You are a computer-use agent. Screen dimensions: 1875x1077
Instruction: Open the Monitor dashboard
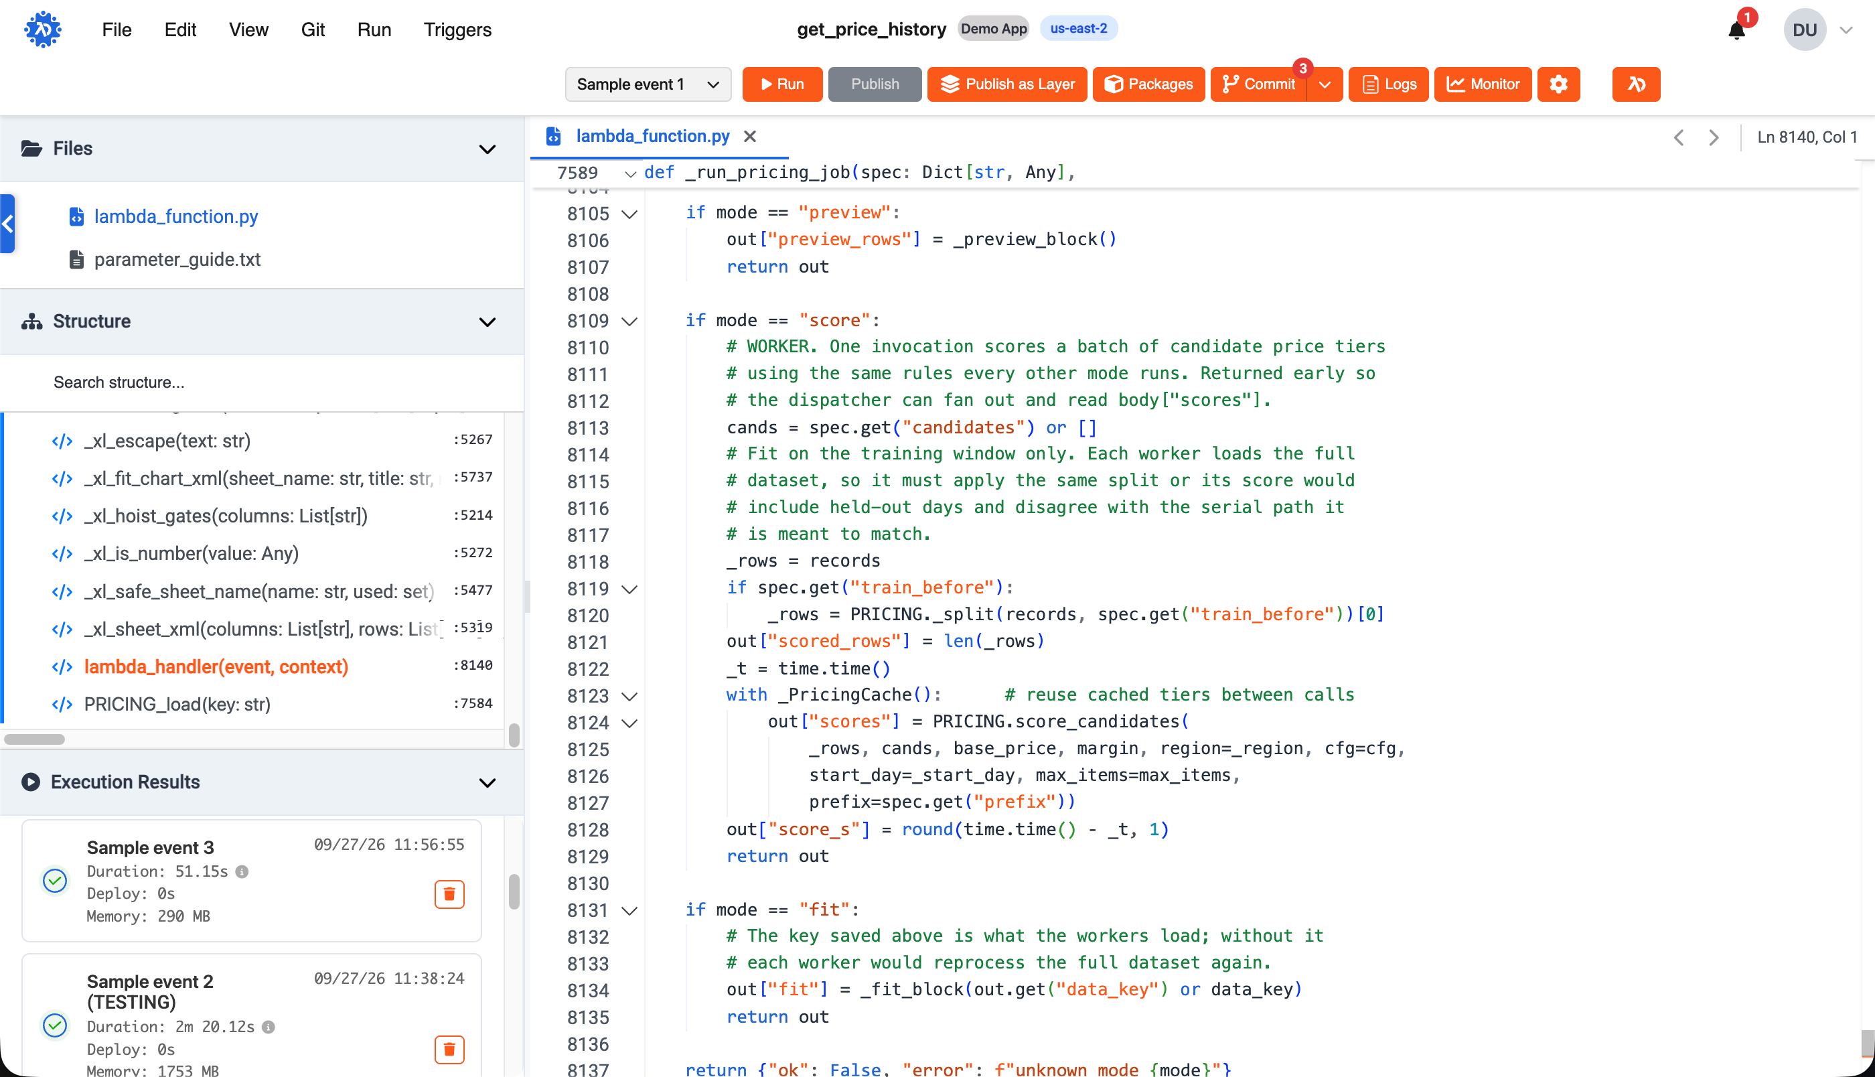(x=1483, y=84)
